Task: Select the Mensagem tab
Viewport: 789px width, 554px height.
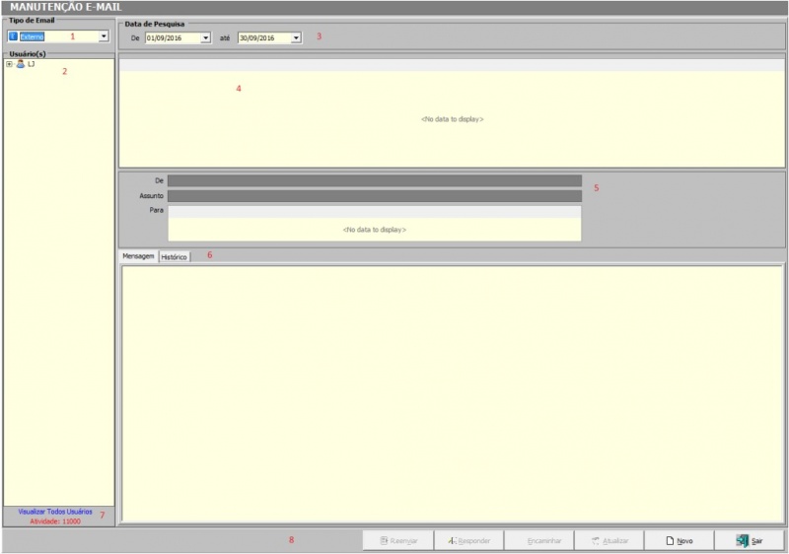Action: coord(138,256)
